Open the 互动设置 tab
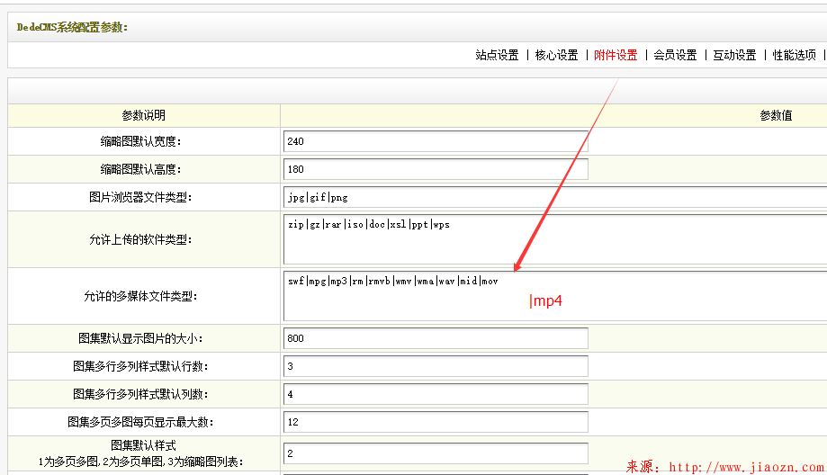This screenshot has height=475, width=827. [x=734, y=55]
